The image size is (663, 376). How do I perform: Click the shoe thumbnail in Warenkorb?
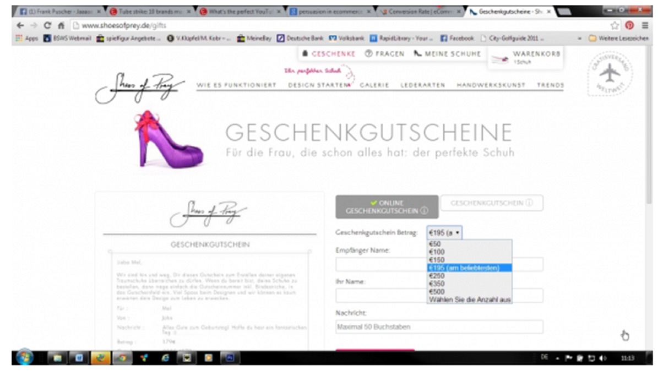499,59
